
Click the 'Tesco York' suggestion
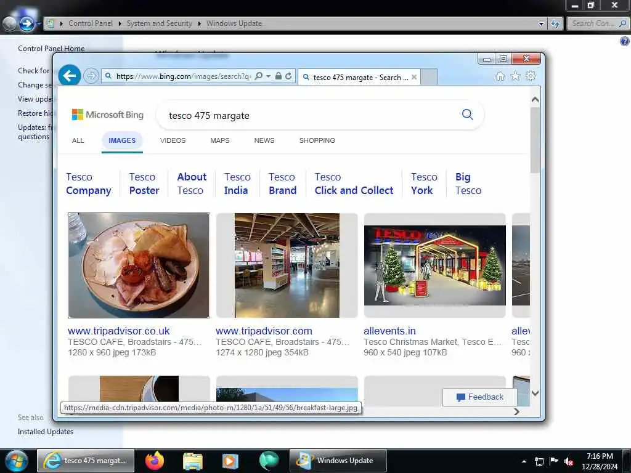coord(424,184)
